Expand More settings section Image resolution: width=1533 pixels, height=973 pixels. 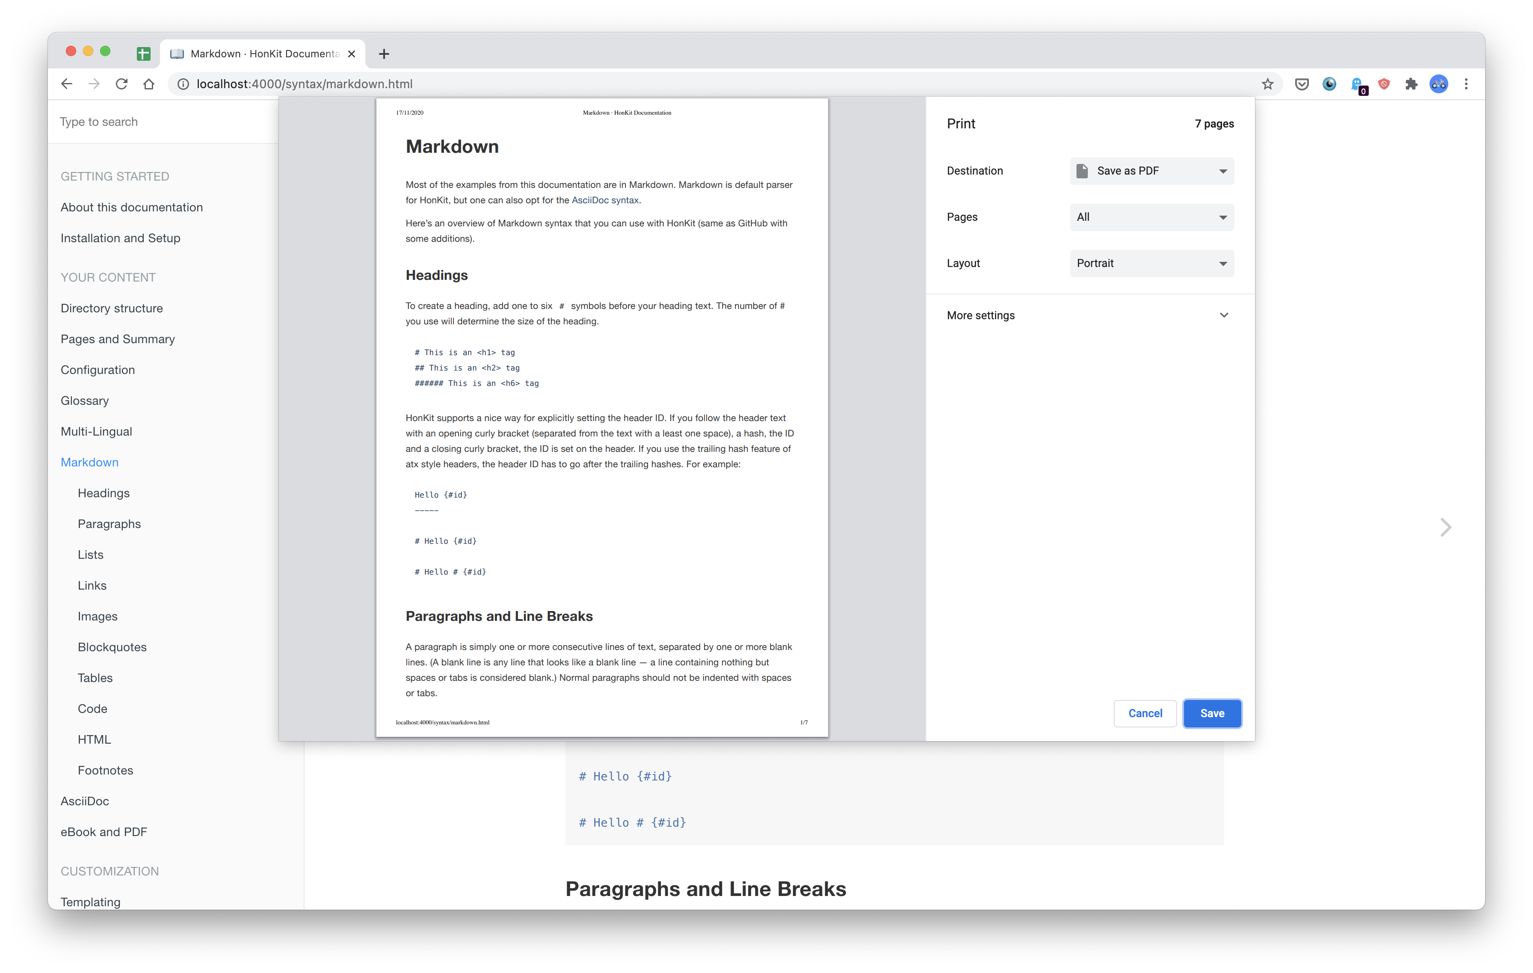[x=1089, y=315]
